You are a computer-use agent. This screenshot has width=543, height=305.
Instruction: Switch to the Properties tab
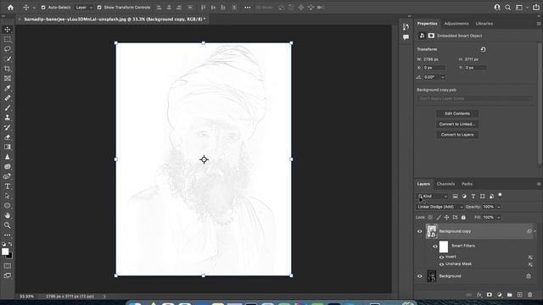pos(427,24)
